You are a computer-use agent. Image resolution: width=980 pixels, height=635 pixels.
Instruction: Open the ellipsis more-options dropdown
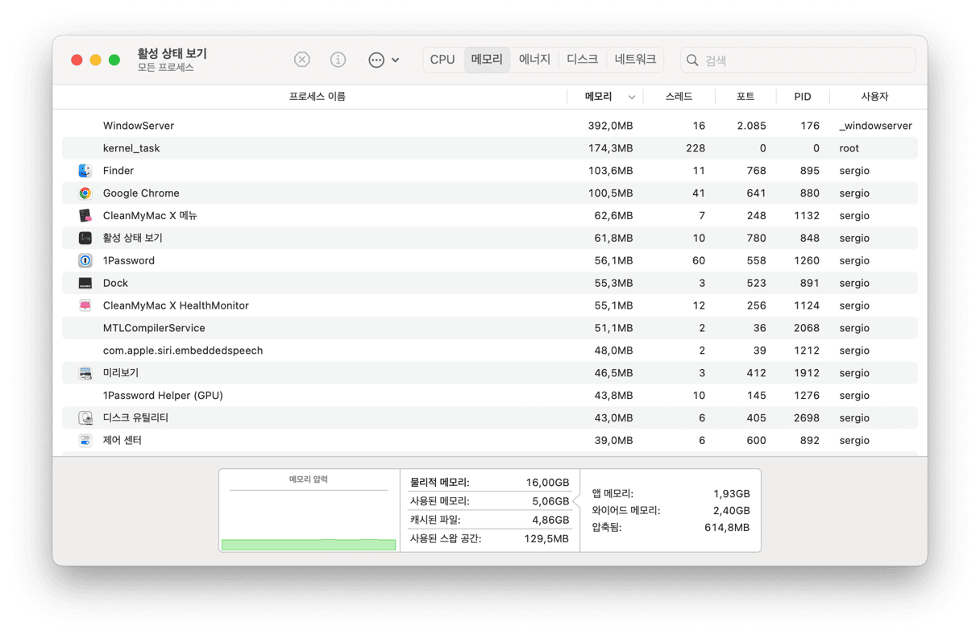point(384,60)
